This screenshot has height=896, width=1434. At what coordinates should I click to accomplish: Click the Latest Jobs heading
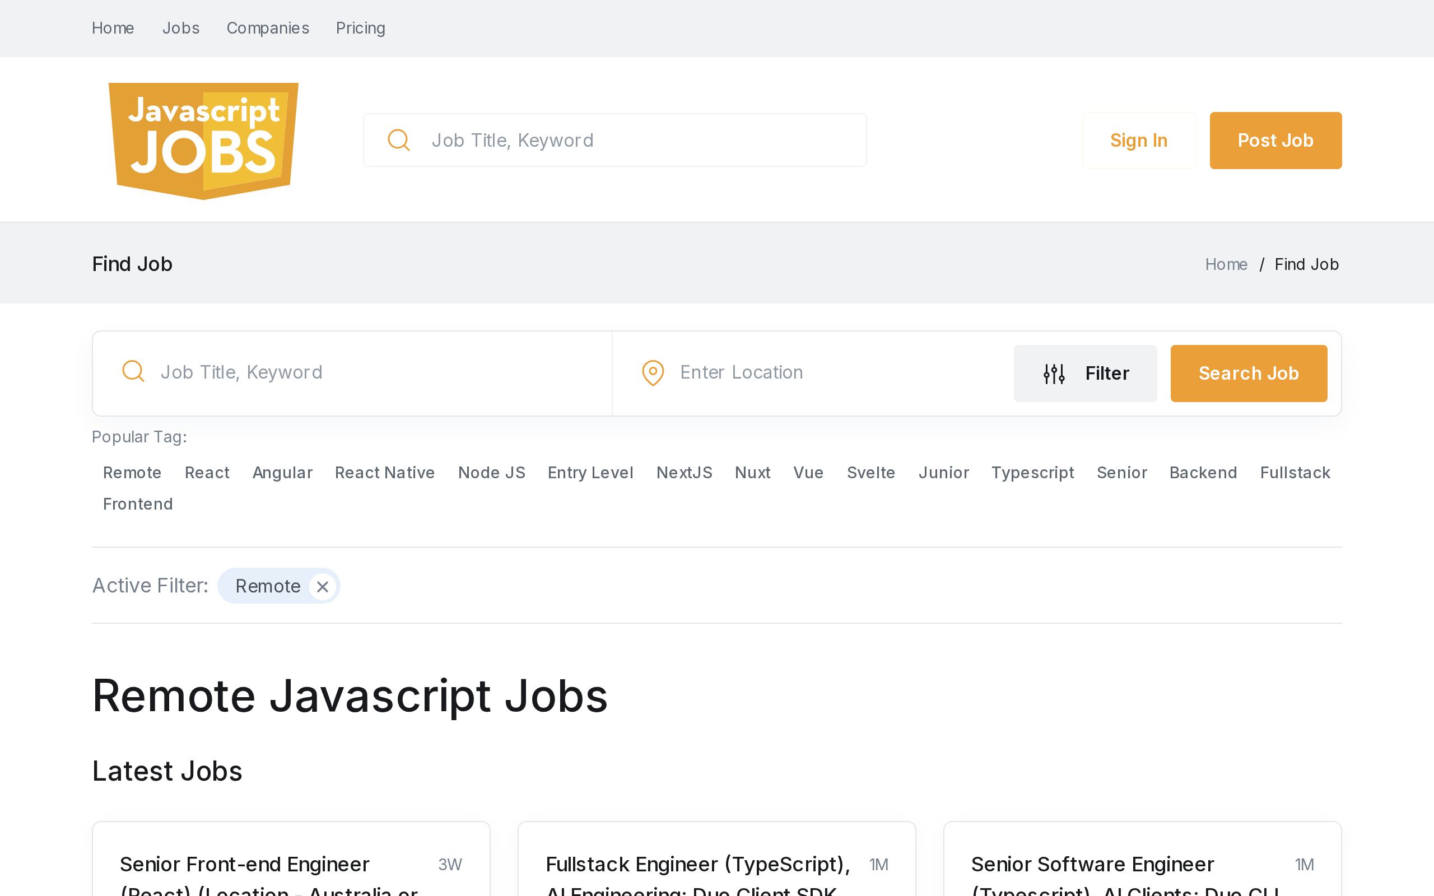[x=167, y=771]
